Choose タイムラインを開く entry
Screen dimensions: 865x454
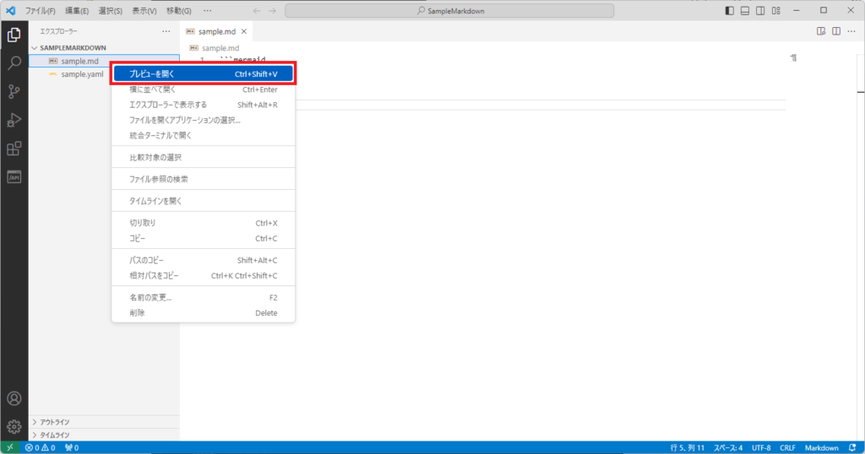[203, 201]
